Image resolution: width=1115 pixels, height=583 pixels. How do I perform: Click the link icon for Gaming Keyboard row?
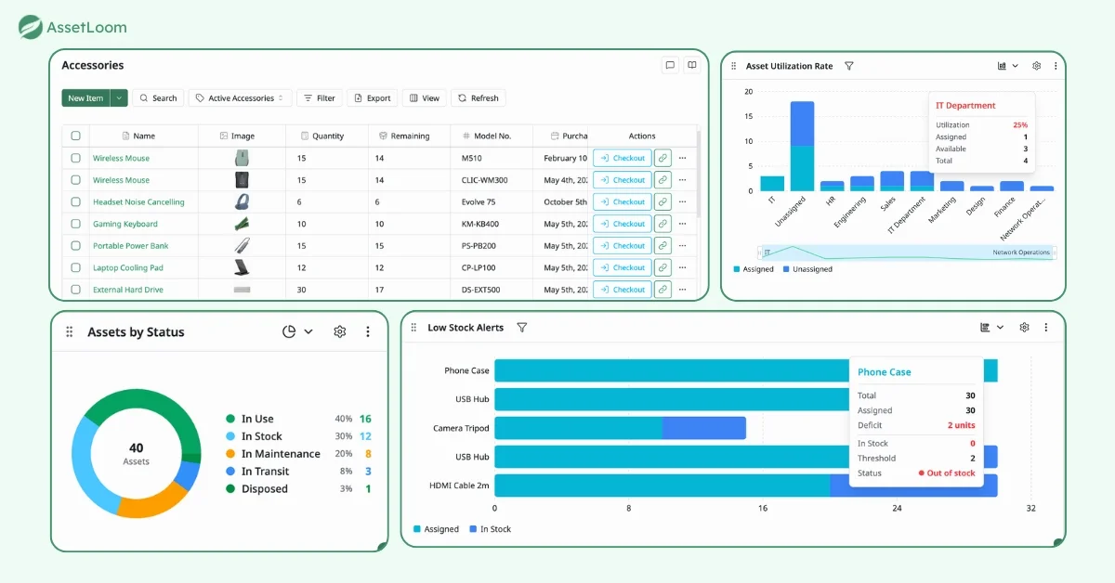(x=662, y=224)
